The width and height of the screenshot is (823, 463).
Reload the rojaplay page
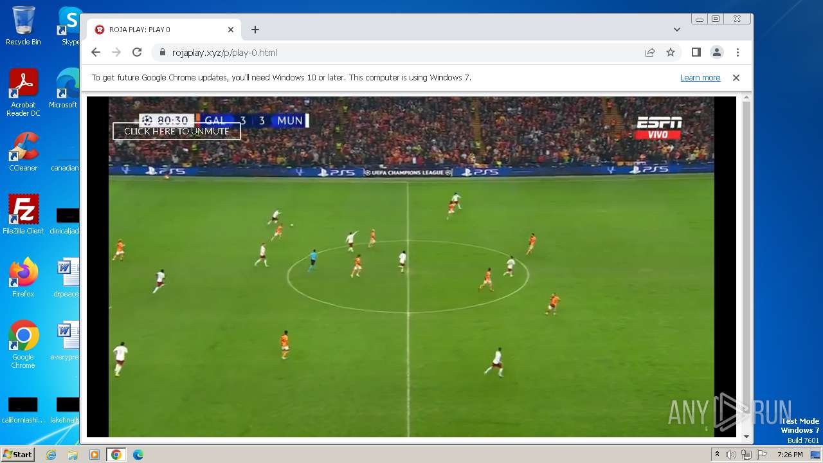click(x=137, y=53)
